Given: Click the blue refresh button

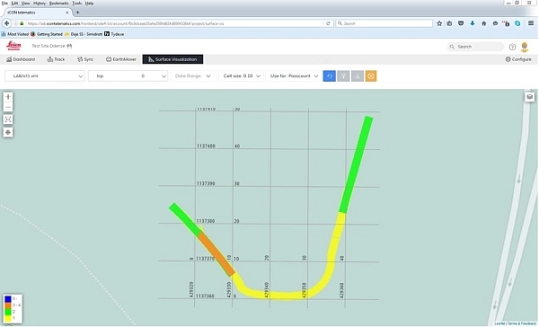Looking at the screenshot, I should [x=330, y=76].
